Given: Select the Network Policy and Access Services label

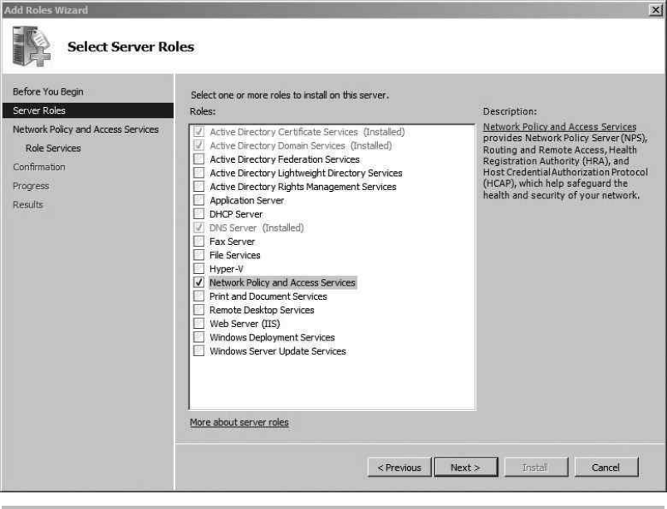Looking at the screenshot, I should click(x=282, y=282).
